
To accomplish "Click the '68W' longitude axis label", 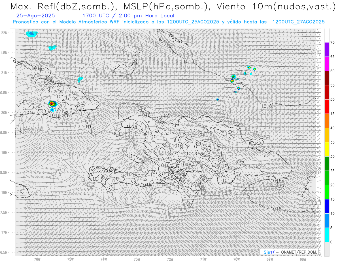I will pos(303,259).
